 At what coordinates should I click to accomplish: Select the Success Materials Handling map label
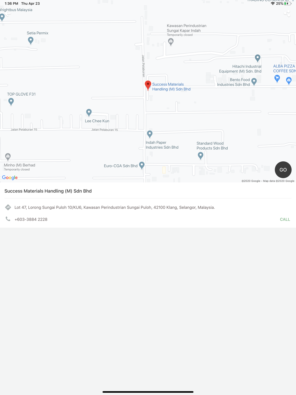click(171, 87)
